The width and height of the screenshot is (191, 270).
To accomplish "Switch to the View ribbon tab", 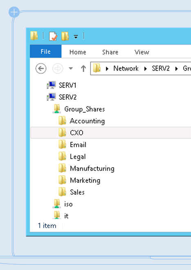I will (x=142, y=52).
